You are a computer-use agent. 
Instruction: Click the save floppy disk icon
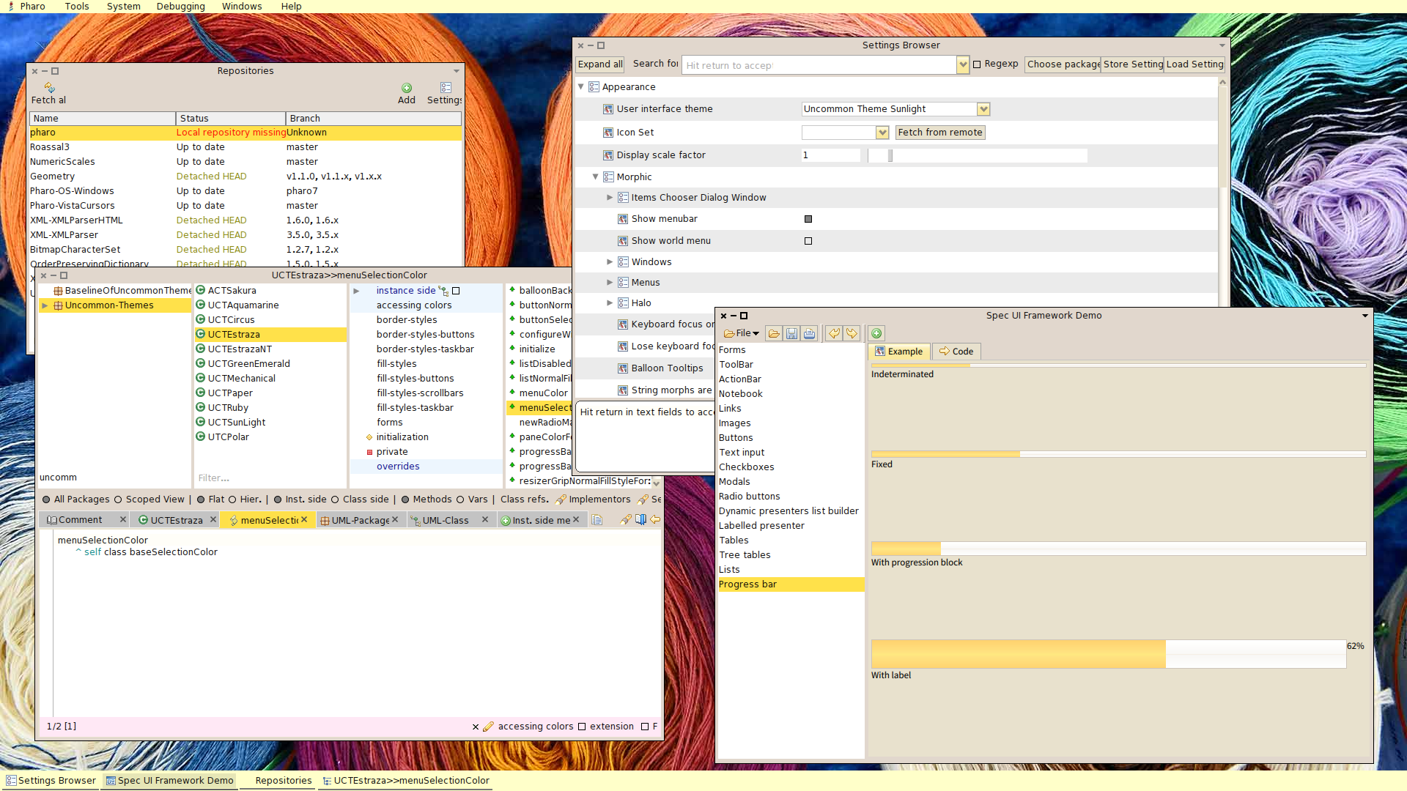click(791, 334)
